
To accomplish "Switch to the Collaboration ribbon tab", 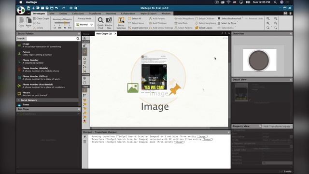I will coord(128,14).
